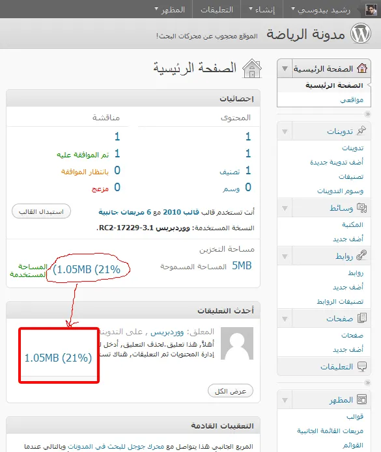The image size is (381, 452).
Task: Collapse the روابط sidebar section arrow
Action: pos(285,256)
